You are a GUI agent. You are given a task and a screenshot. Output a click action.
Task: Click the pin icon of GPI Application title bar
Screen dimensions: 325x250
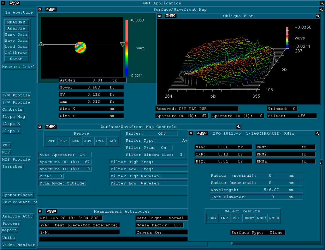click(x=322, y=3)
